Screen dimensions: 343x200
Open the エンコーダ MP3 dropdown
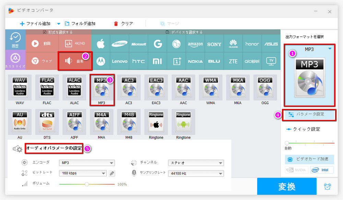click(x=87, y=163)
